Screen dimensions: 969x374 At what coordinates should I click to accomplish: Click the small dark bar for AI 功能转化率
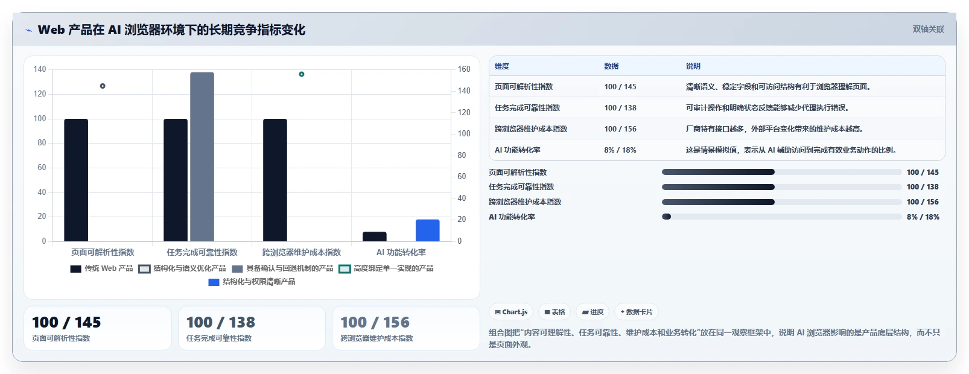(x=375, y=236)
